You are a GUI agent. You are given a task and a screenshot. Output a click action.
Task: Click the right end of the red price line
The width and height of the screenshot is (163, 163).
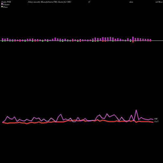click(x=153, y=122)
